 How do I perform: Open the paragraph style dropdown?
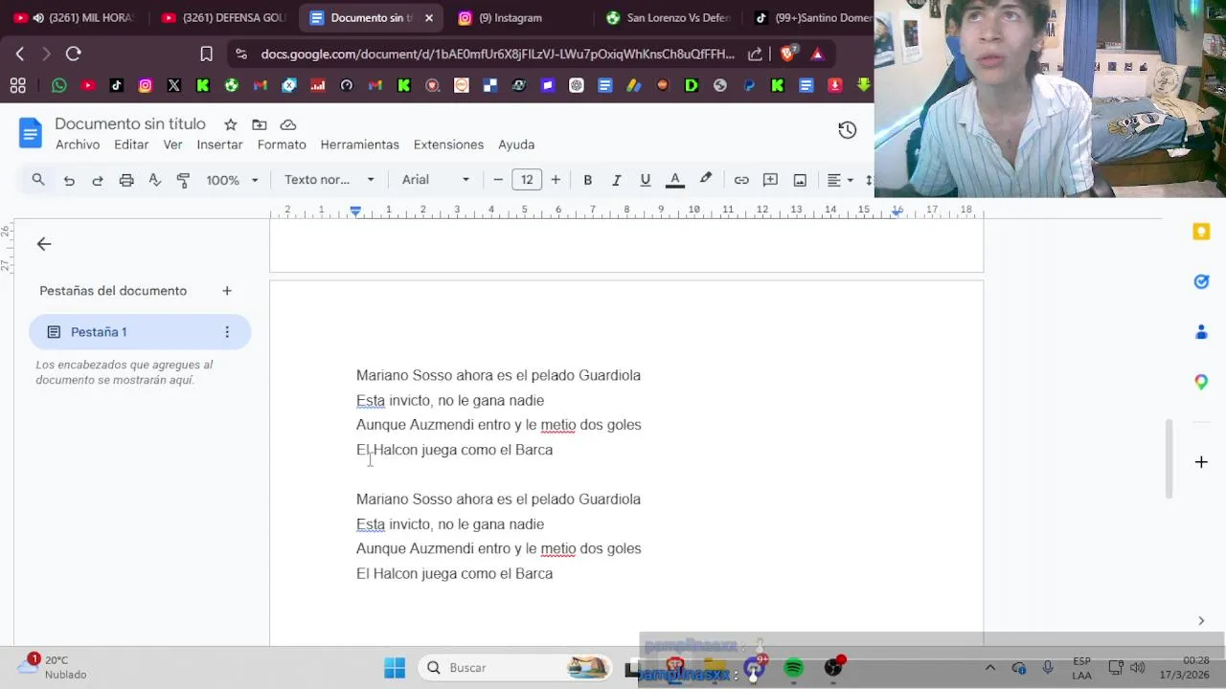pos(329,180)
